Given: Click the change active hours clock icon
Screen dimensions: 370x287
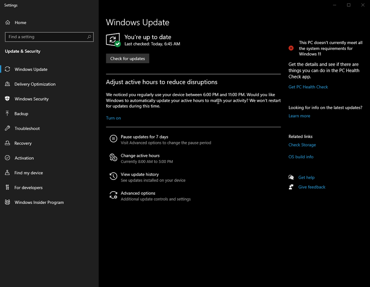Looking at the screenshot, I should coord(113,158).
